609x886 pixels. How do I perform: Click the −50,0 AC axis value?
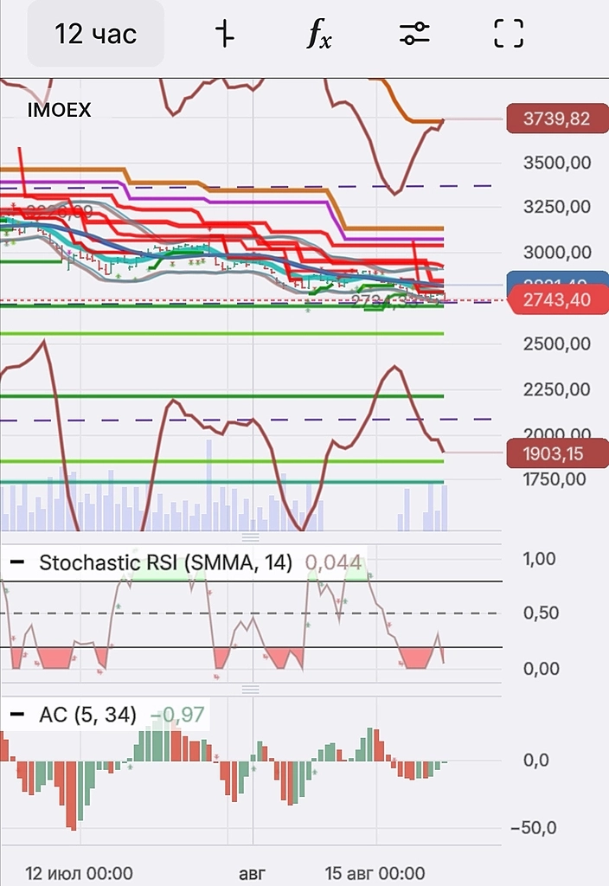534,828
